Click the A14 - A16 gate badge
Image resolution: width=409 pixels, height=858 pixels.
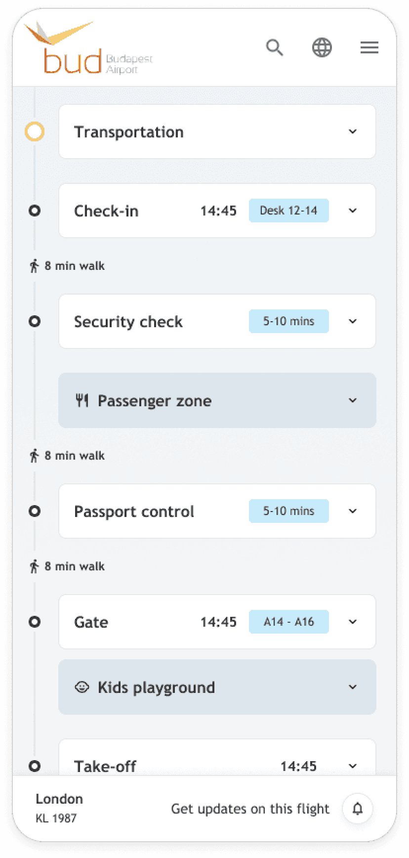(x=288, y=622)
